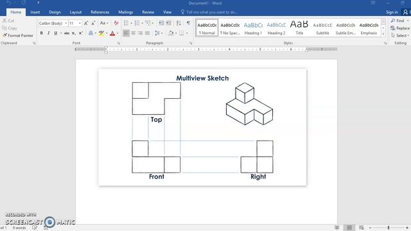Viewport: 411px width, 231px height.
Task: Toggle Italic formatting
Action: 49,33
